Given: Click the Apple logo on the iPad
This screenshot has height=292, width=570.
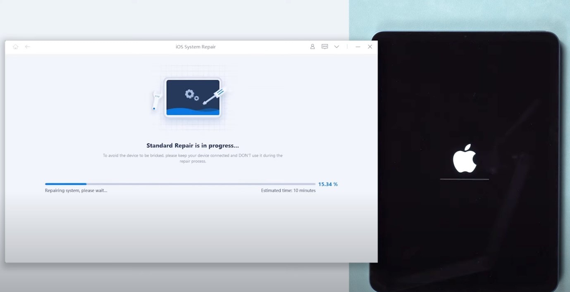Looking at the screenshot, I should tap(465, 158).
